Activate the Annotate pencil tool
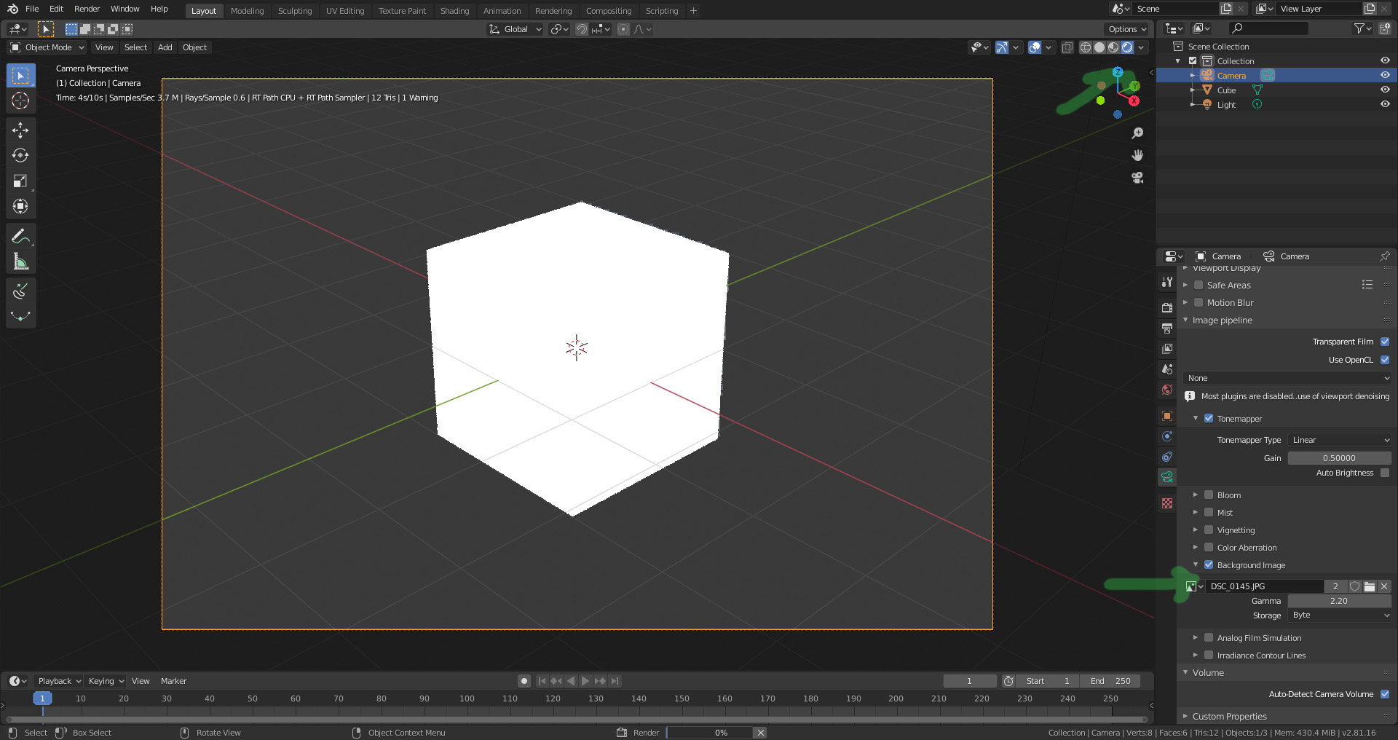Image resolution: width=1398 pixels, height=740 pixels. [20, 236]
